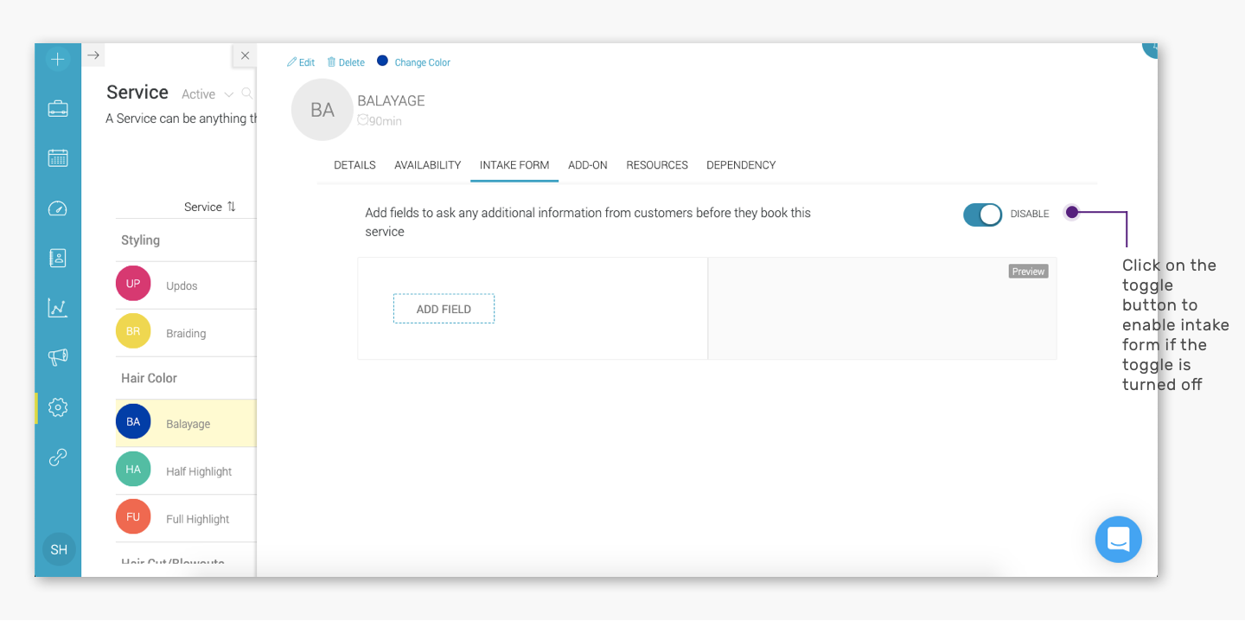Image resolution: width=1245 pixels, height=621 pixels.
Task: Switch to the DETAILS tab
Action: (354, 165)
